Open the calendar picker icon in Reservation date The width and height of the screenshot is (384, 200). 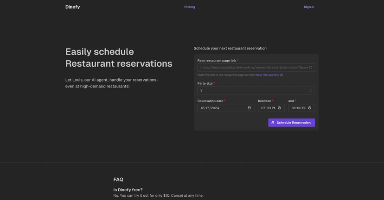[249, 108]
